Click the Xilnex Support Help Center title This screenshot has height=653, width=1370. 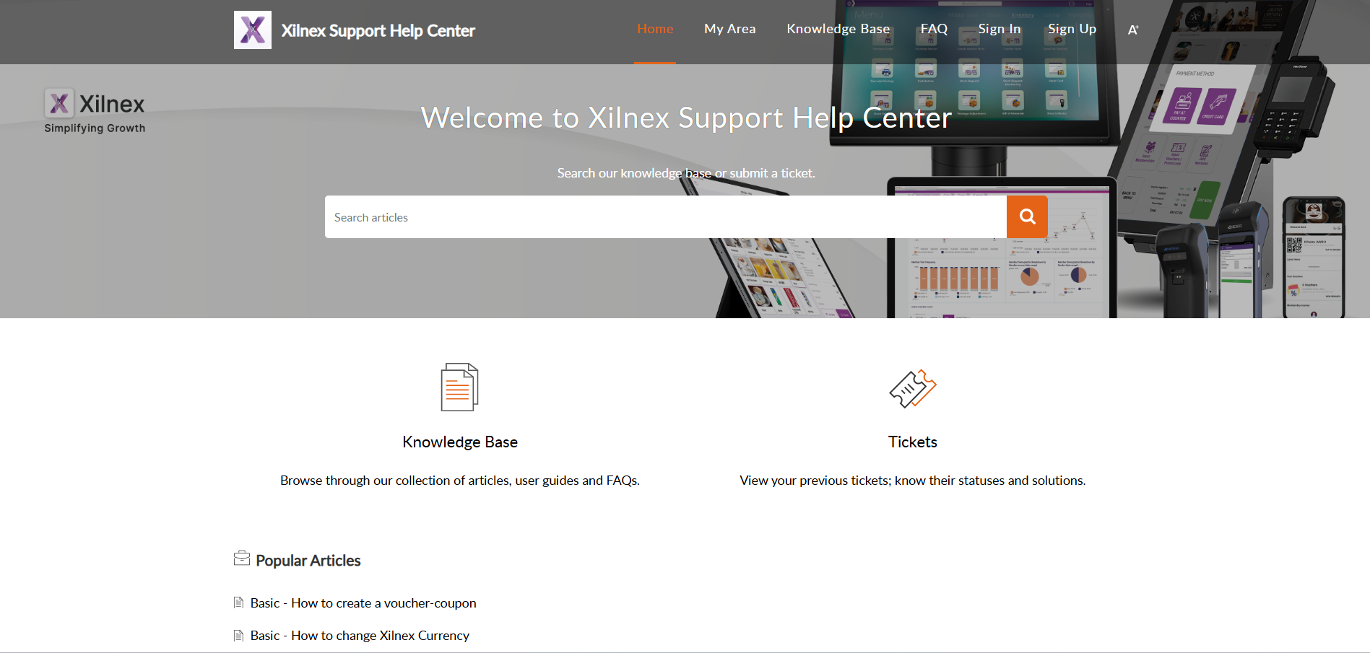tap(378, 31)
